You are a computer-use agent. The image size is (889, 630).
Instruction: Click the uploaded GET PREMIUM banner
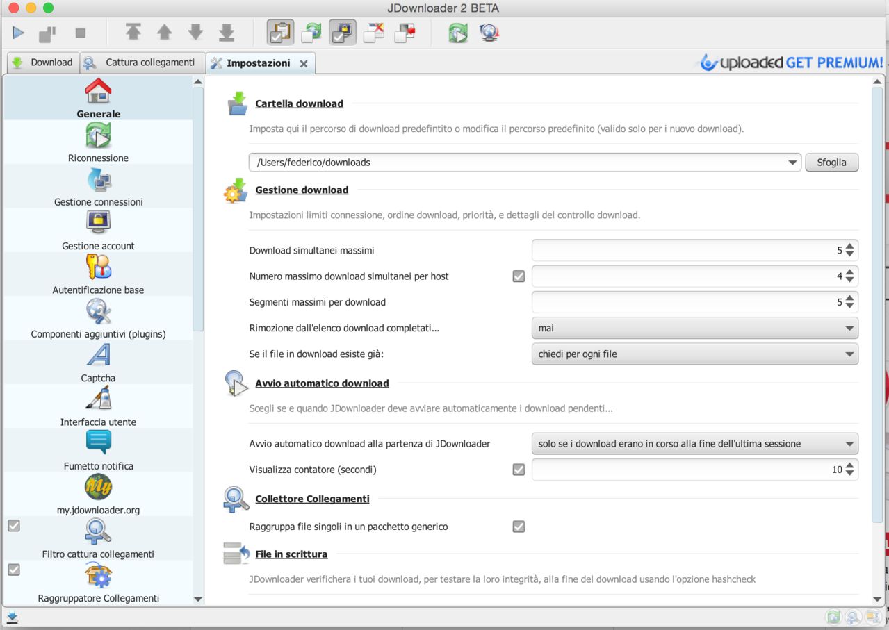[x=790, y=63]
